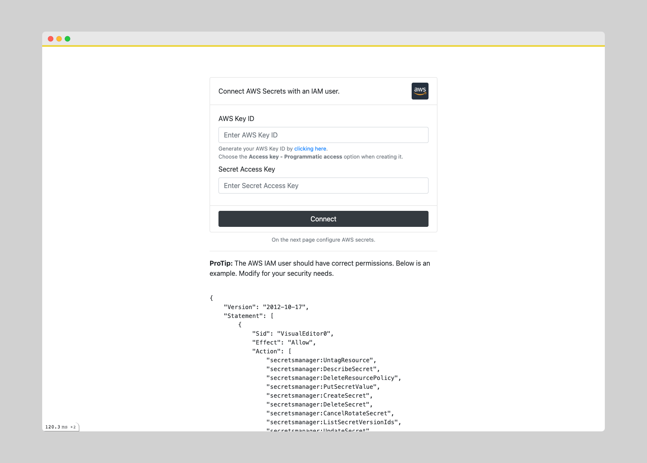Viewport: 647px width, 463px height.
Task: Click the Connect button
Action: pyautogui.click(x=323, y=219)
